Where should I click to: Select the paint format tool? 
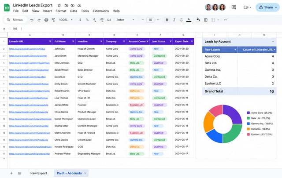[x=53, y=20]
